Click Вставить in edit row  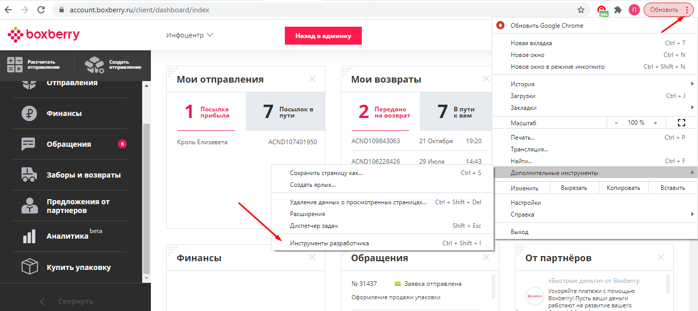[672, 188]
